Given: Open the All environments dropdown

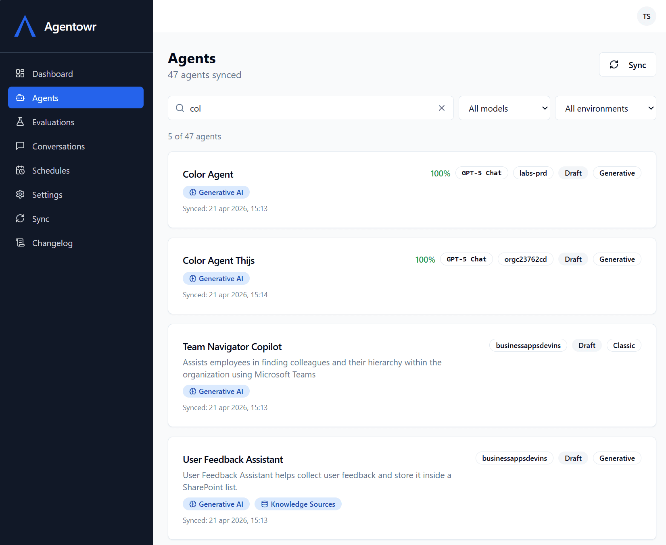Looking at the screenshot, I should coord(605,108).
